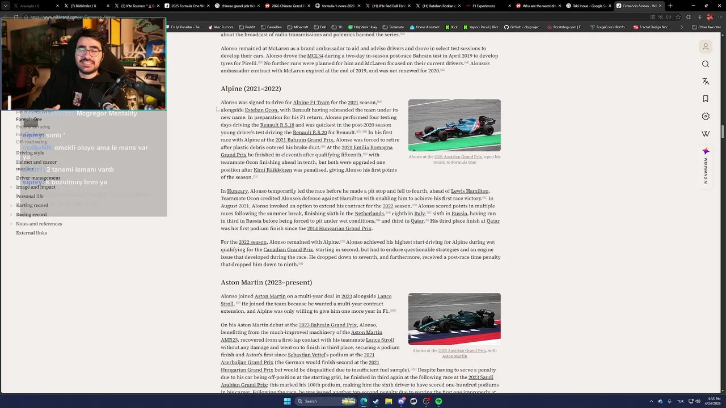Viewport: 726px width, 408px height.
Task: Jump to Driver management in contents
Action: [x=37, y=178]
